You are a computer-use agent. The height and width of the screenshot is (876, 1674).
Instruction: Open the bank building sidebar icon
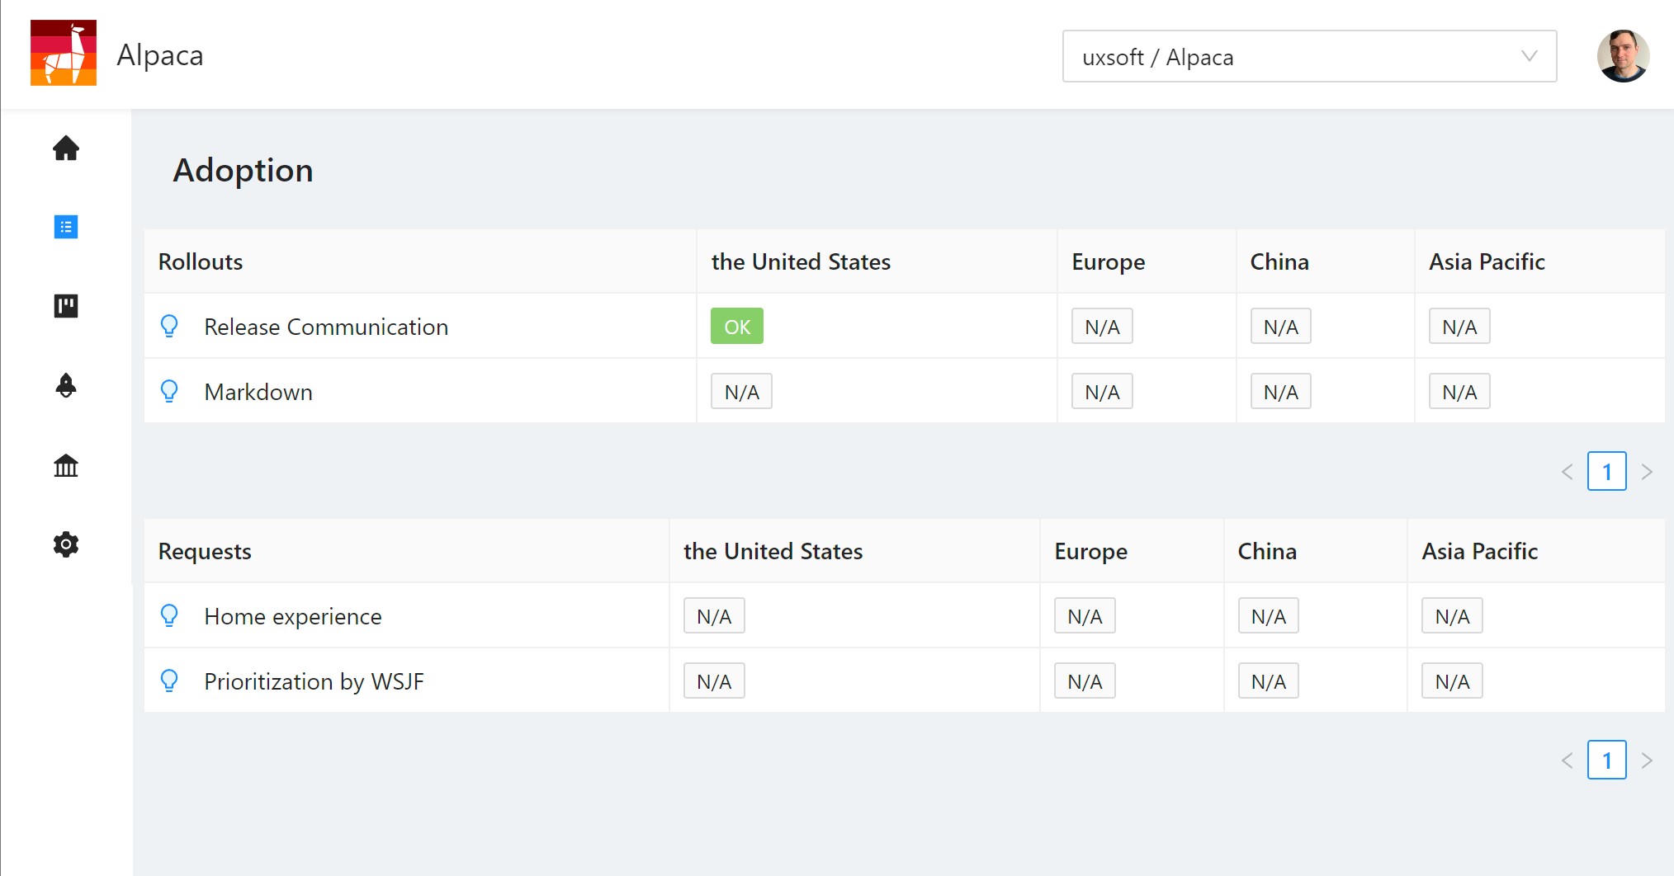click(66, 465)
